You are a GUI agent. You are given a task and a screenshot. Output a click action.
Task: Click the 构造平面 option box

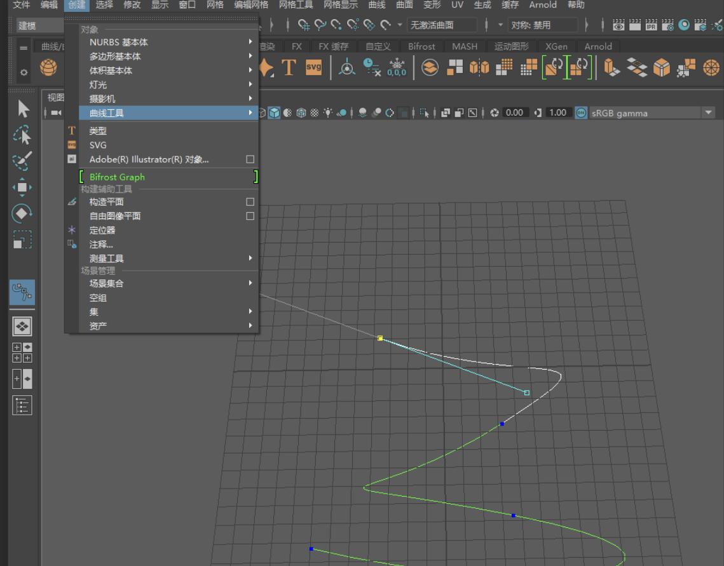click(250, 202)
